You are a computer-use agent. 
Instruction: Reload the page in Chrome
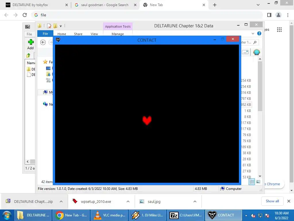25,15
